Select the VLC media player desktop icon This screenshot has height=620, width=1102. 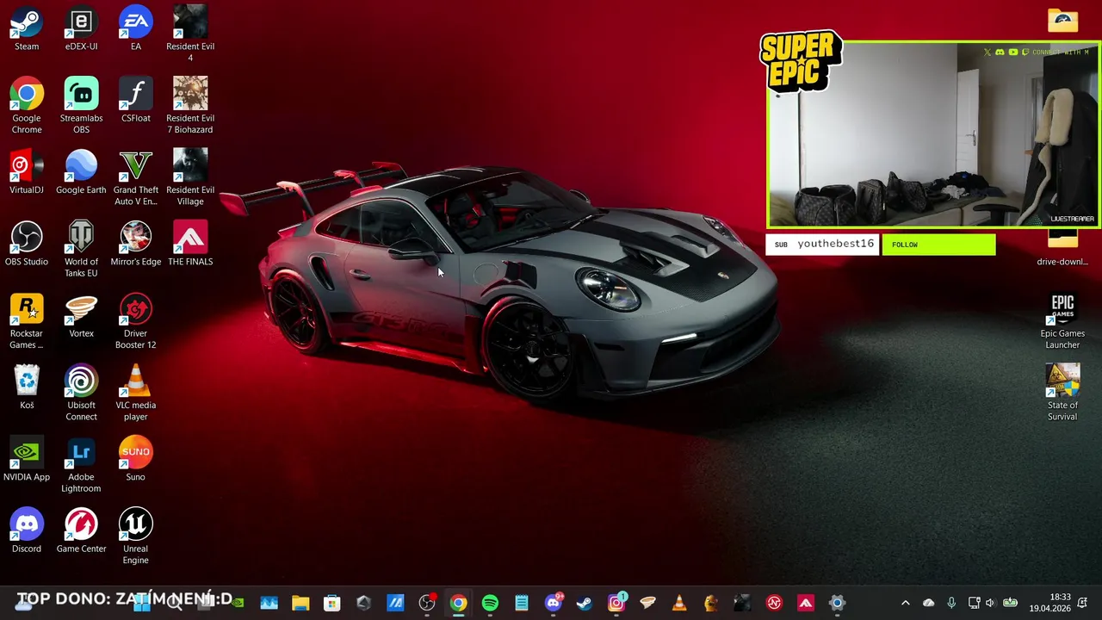click(x=135, y=393)
